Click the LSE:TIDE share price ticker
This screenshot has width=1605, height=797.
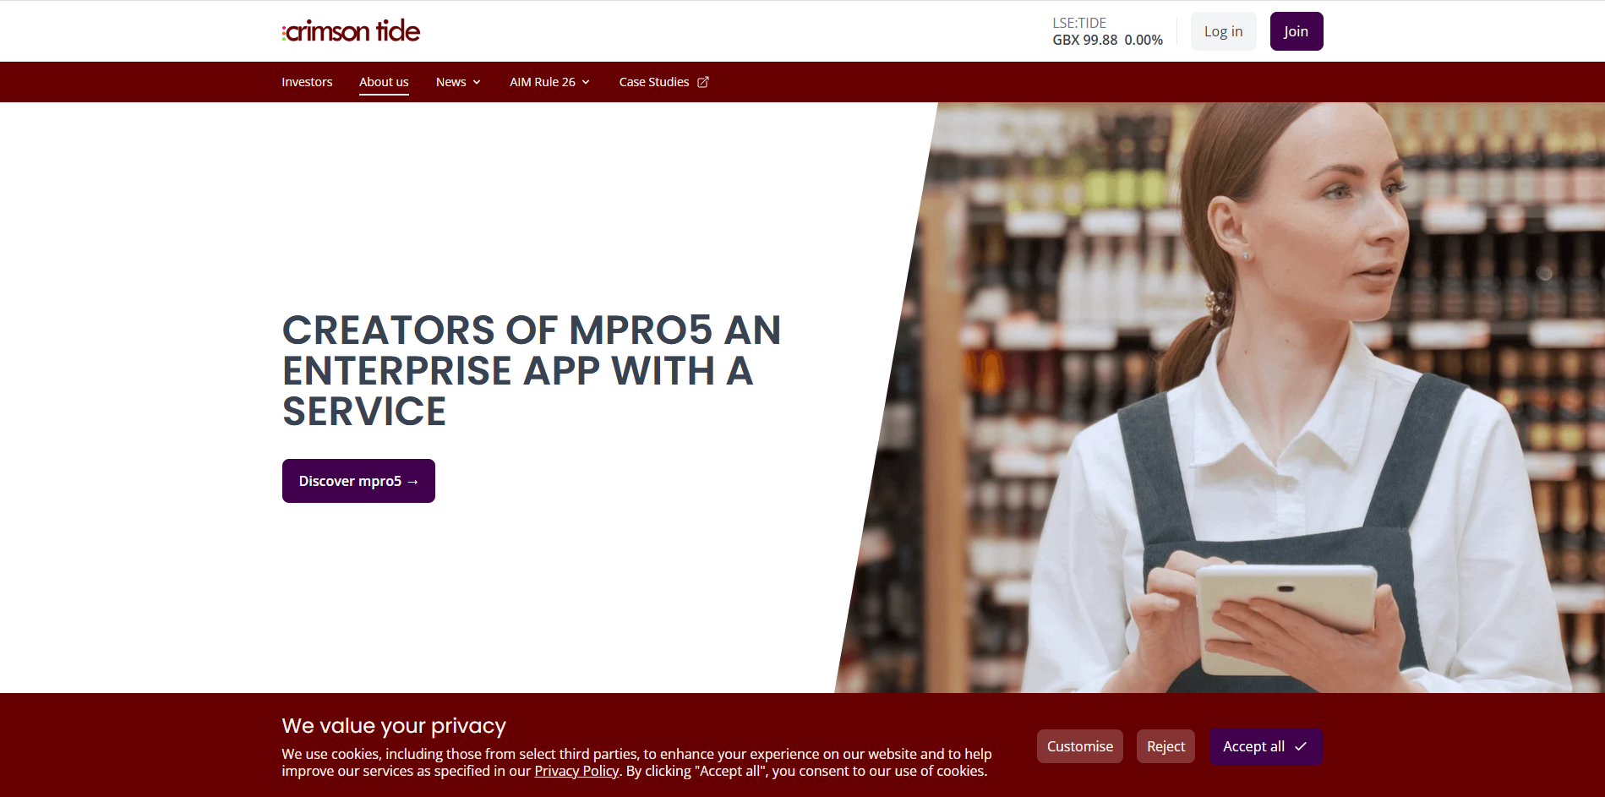pos(1107,31)
